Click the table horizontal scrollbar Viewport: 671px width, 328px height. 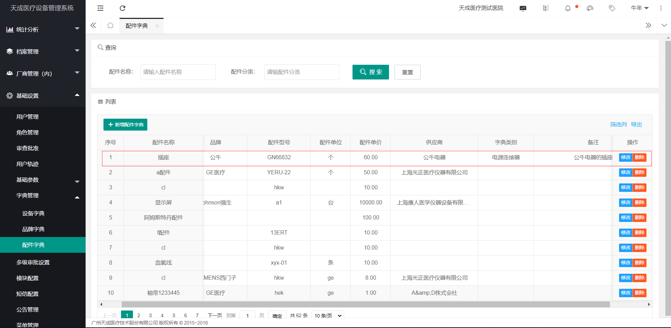(x=365, y=305)
